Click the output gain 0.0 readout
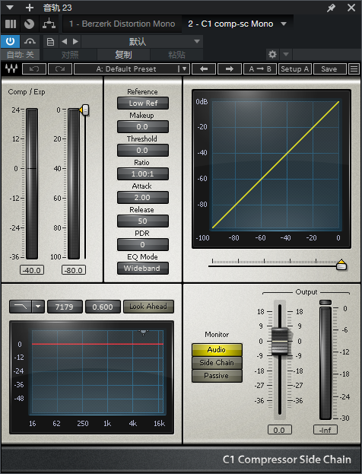This screenshot has height=474, width=362. coord(280,430)
